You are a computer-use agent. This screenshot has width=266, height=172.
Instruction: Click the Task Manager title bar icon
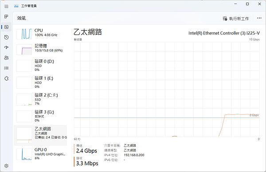point(16,6)
